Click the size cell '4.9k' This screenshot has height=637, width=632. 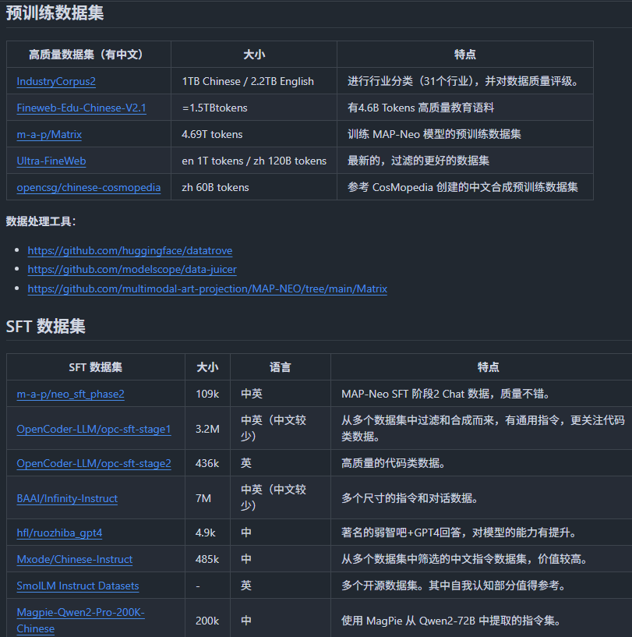click(206, 533)
